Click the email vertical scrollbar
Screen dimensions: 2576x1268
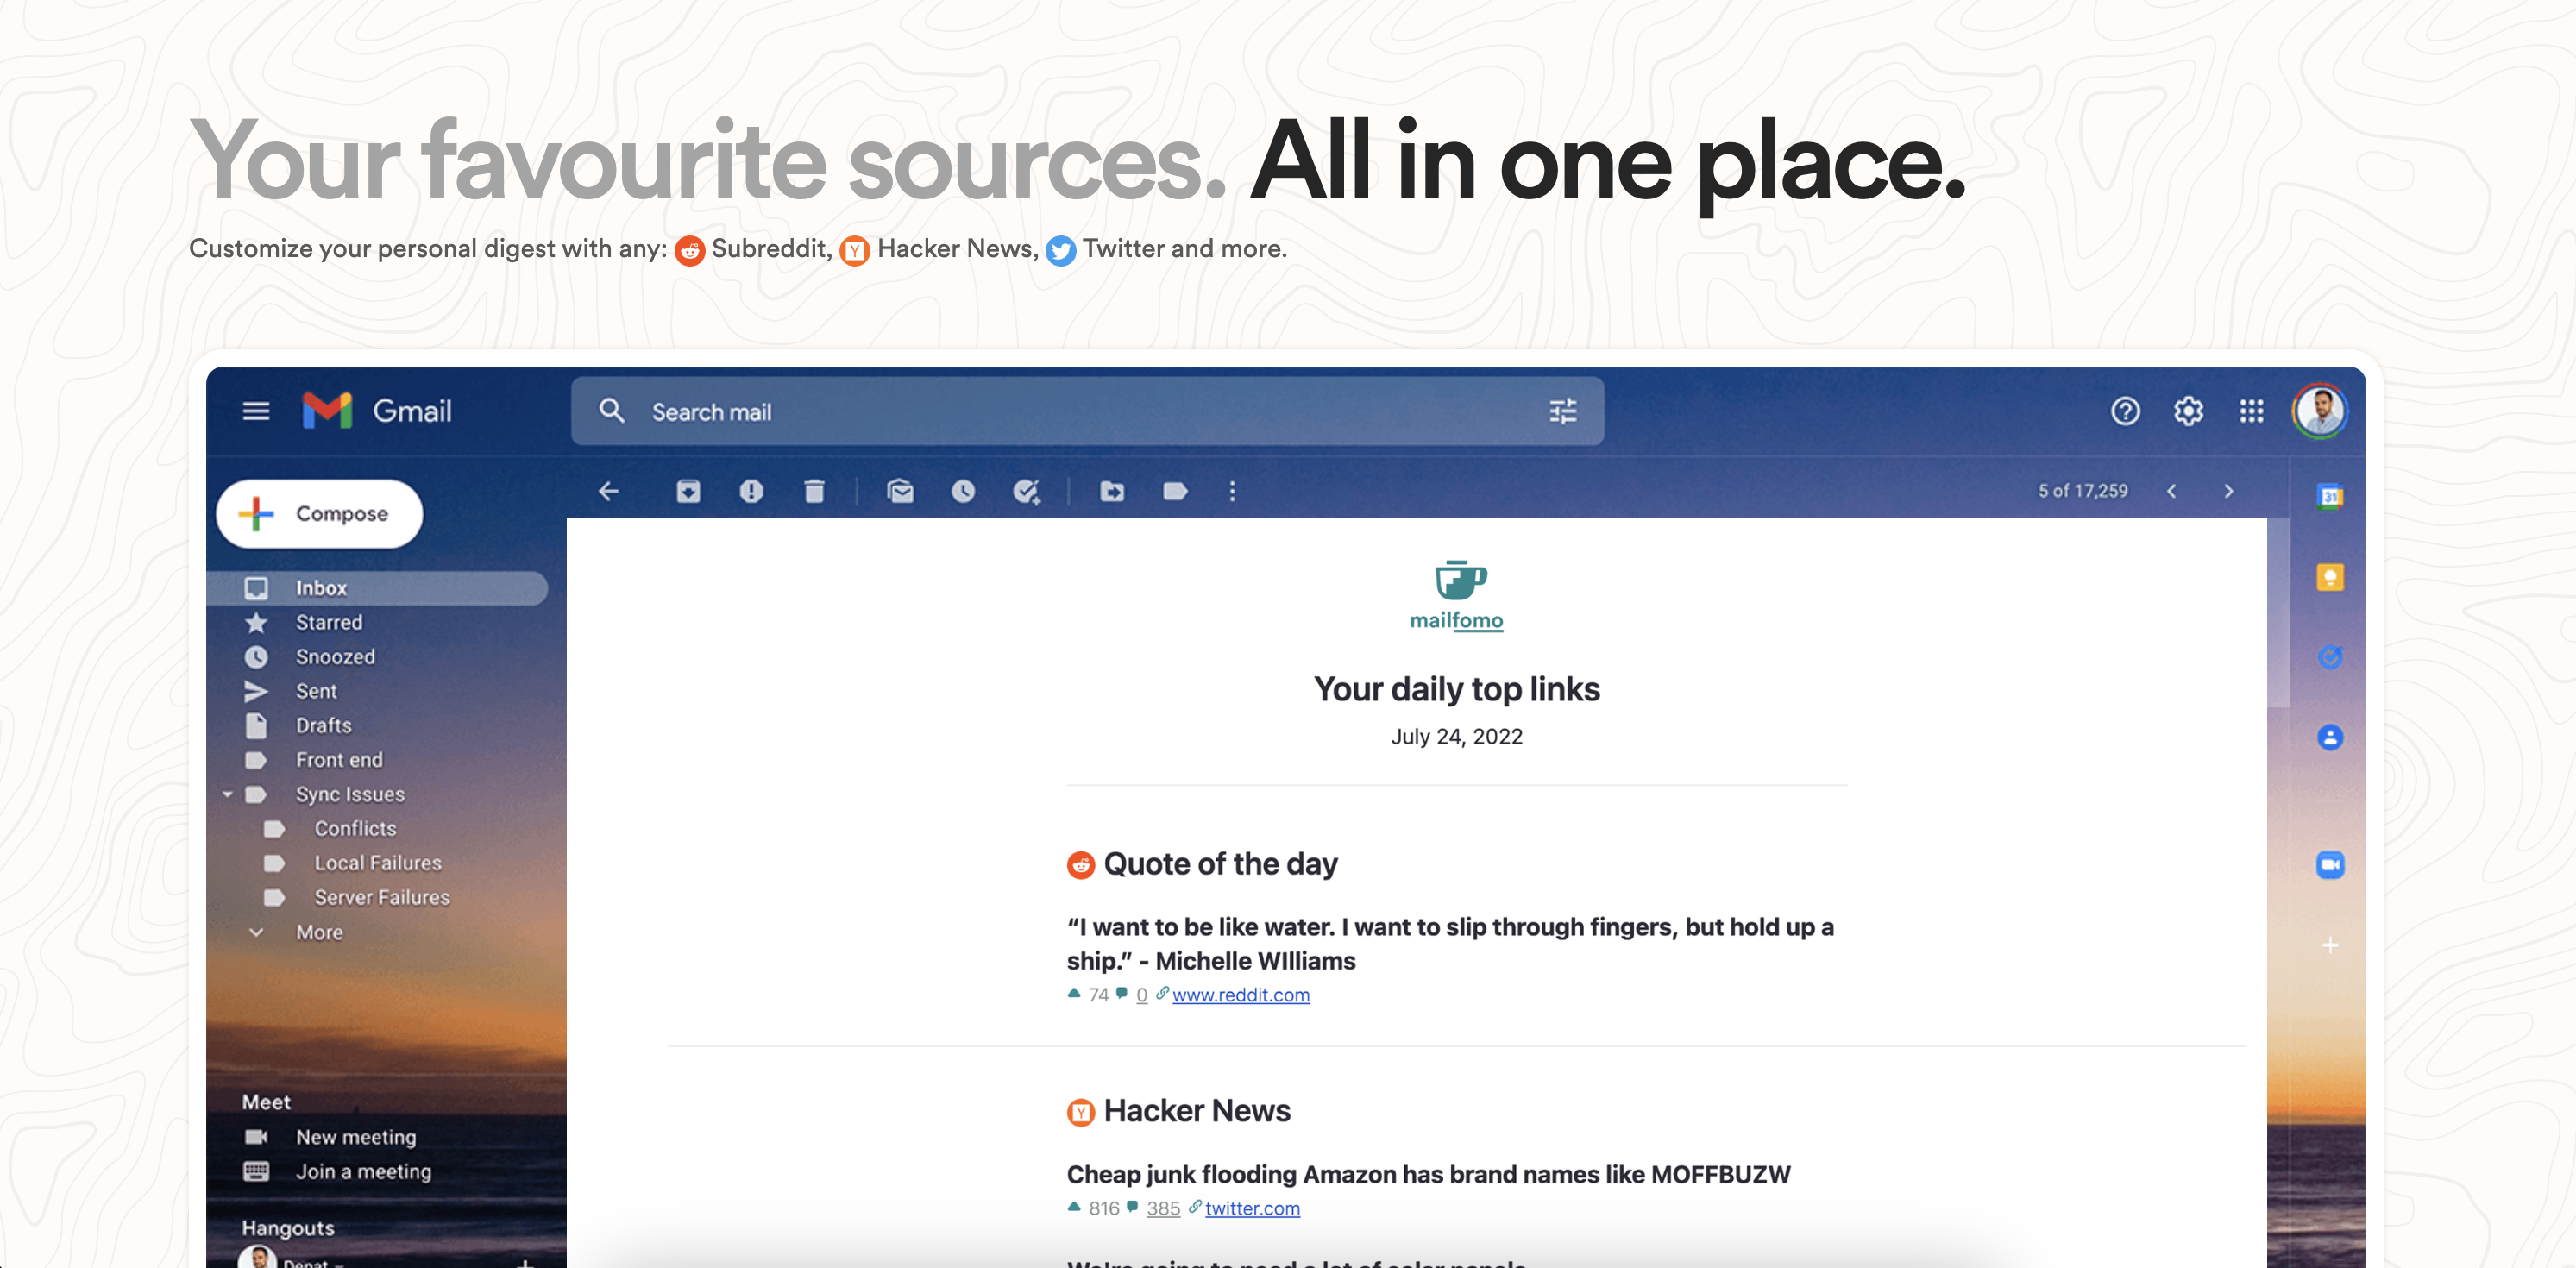(2278, 612)
